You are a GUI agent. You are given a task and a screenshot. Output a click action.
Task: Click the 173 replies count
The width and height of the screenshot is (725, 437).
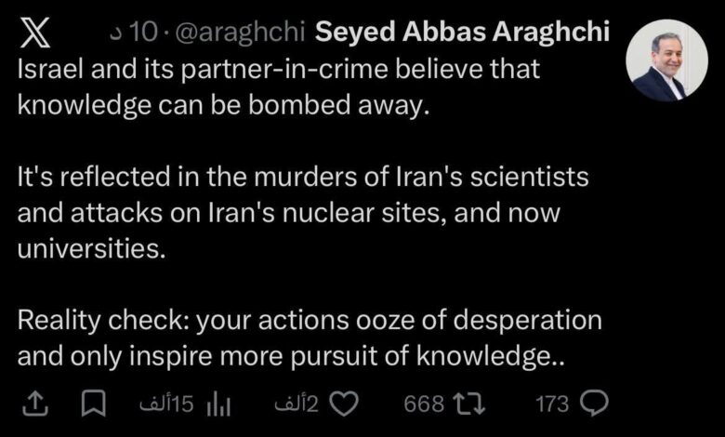pos(552,404)
